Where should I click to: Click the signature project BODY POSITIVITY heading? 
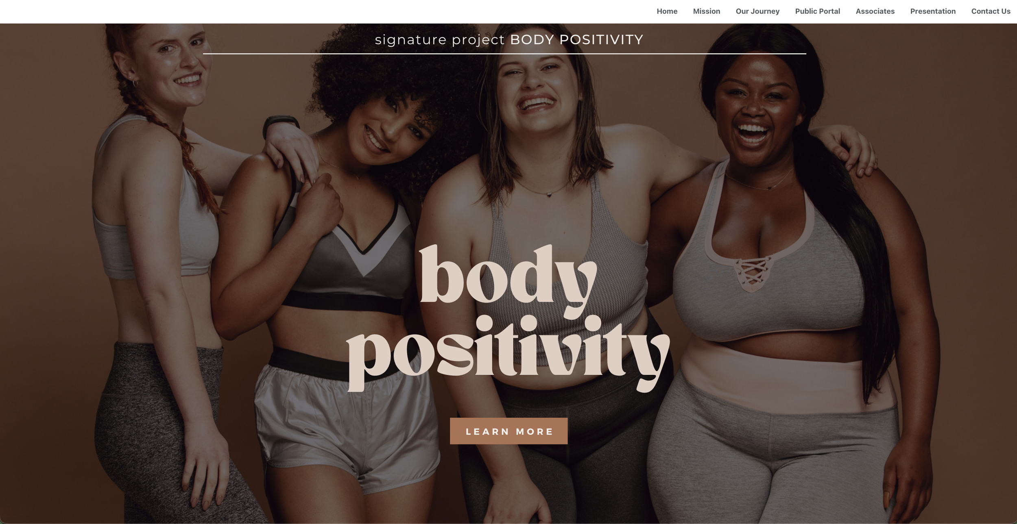(509, 39)
